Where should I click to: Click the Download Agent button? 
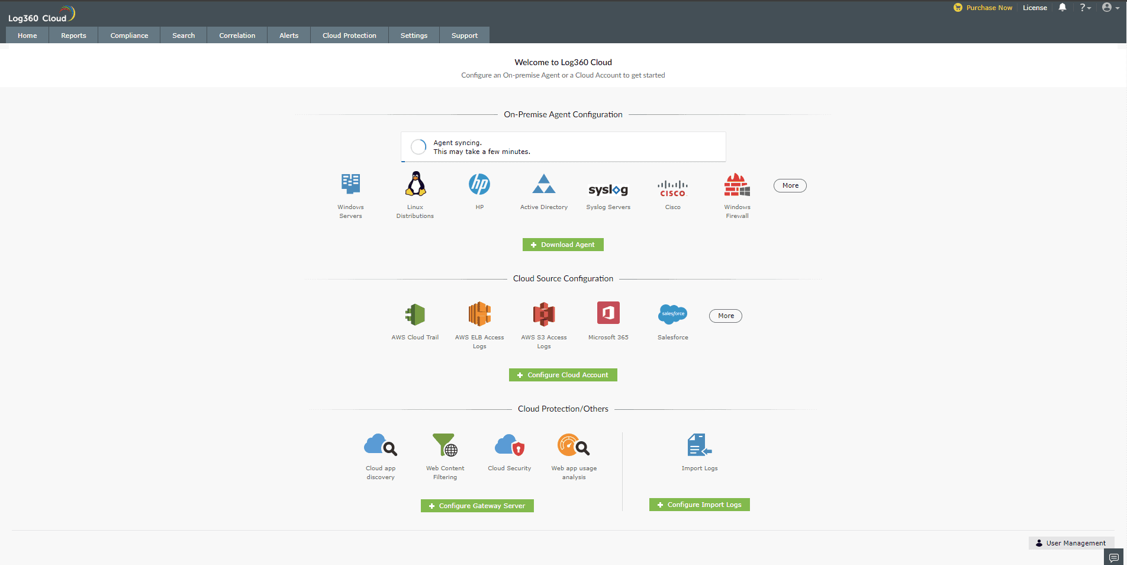(563, 245)
